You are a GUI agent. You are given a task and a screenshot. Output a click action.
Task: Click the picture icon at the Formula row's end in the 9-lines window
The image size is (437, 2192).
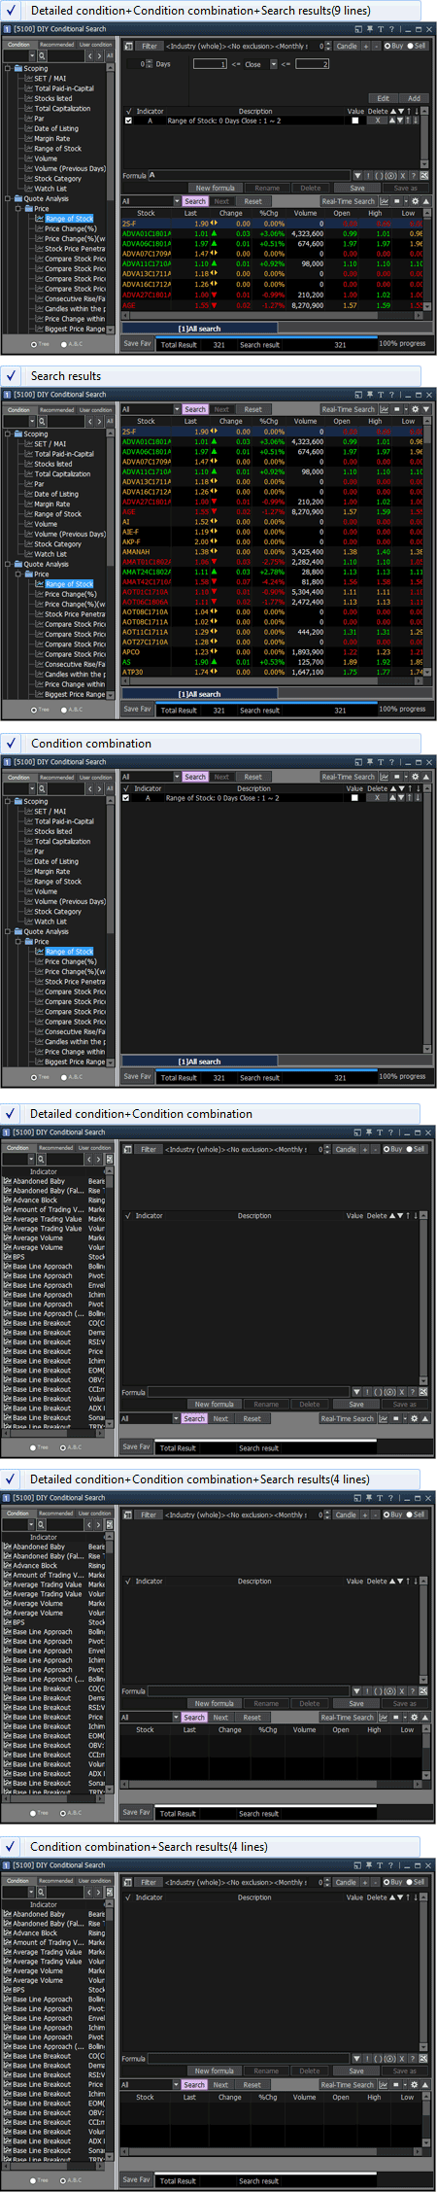coord(423,175)
